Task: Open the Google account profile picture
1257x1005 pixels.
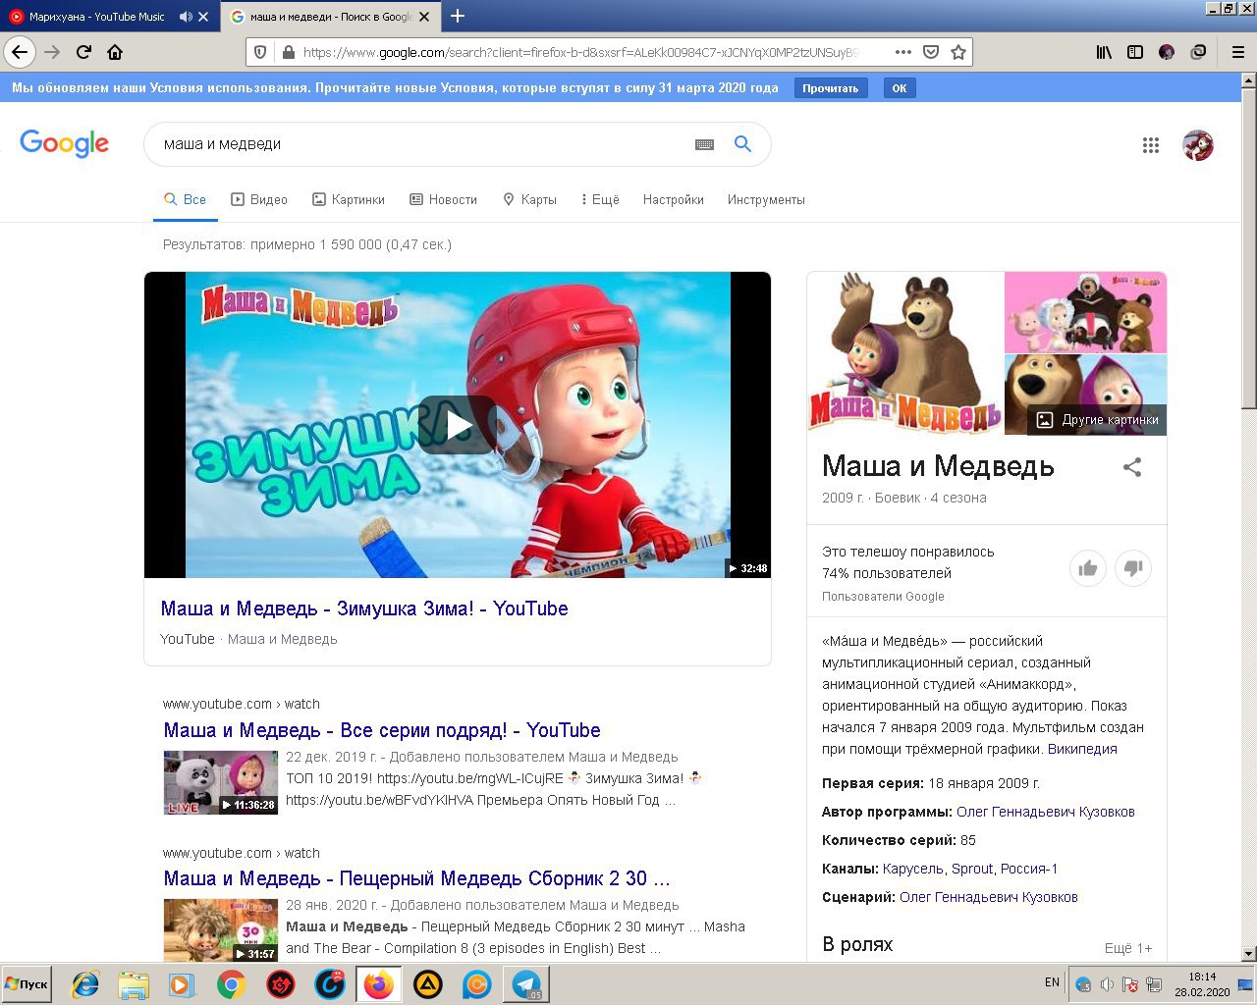Action: (1198, 145)
